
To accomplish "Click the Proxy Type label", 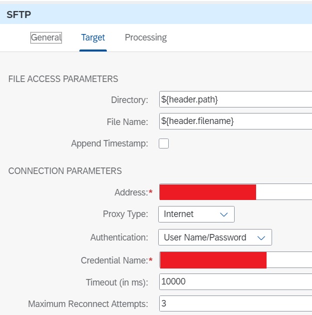I will 125,214.
